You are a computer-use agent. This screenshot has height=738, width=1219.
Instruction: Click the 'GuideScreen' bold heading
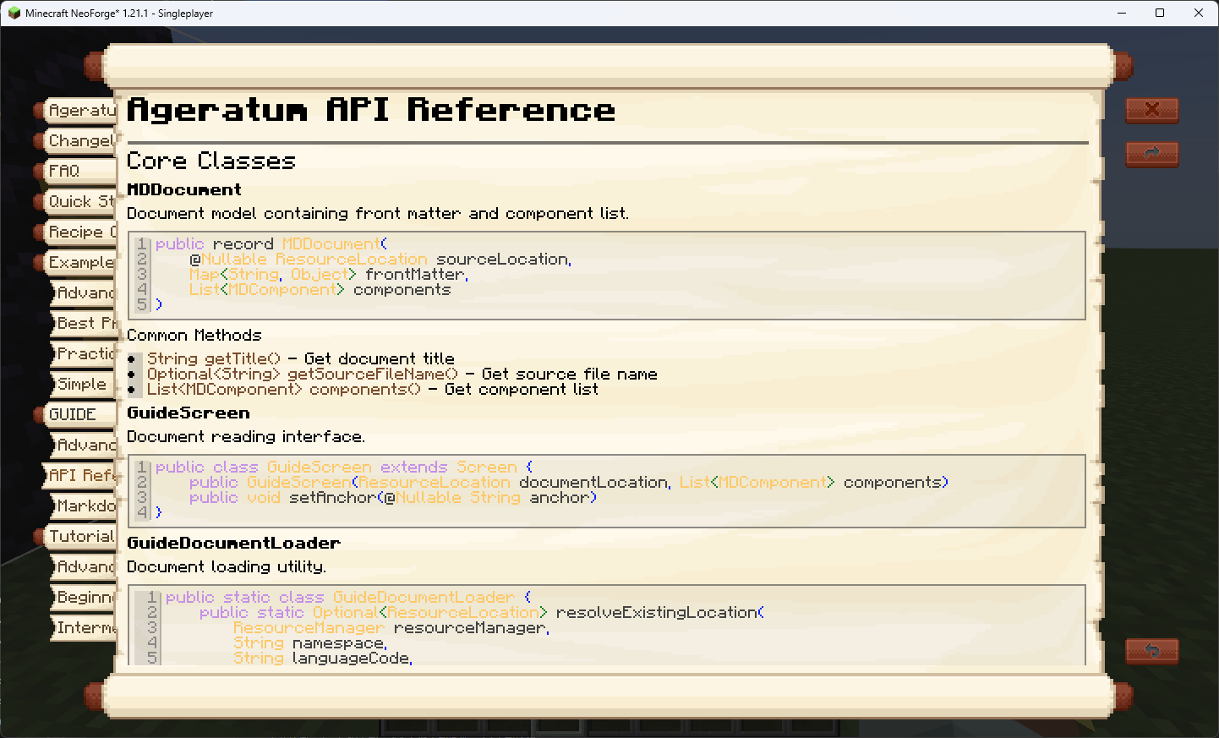[x=189, y=413]
